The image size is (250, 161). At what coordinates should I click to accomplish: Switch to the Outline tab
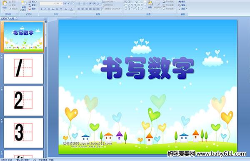coord(12,18)
